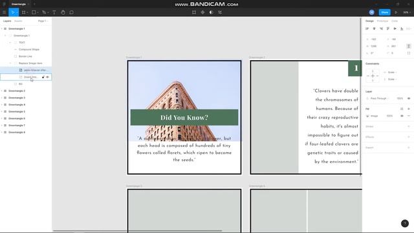This screenshot has width=414, height=233.
Task: Select the Greentangle file tab
Action: pyautogui.click(x=19, y=5)
